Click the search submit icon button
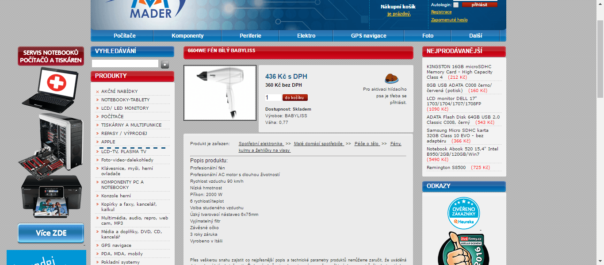 (165, 65)
